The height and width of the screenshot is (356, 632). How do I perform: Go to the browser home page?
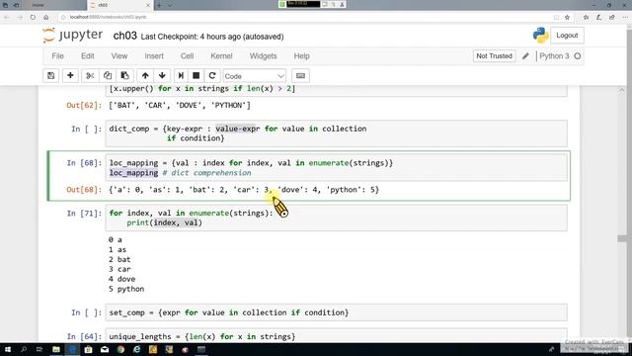(x=46, y=17)
